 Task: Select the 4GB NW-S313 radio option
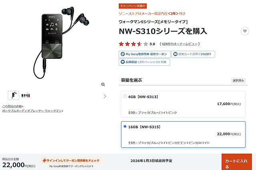(x=125, y=96)
